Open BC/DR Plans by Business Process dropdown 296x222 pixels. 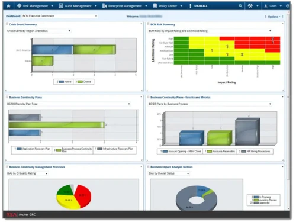click(x=210, y=104)
